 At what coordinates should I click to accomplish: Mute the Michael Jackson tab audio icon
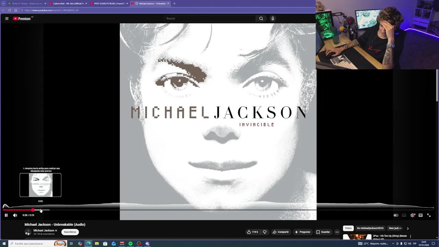137,3
